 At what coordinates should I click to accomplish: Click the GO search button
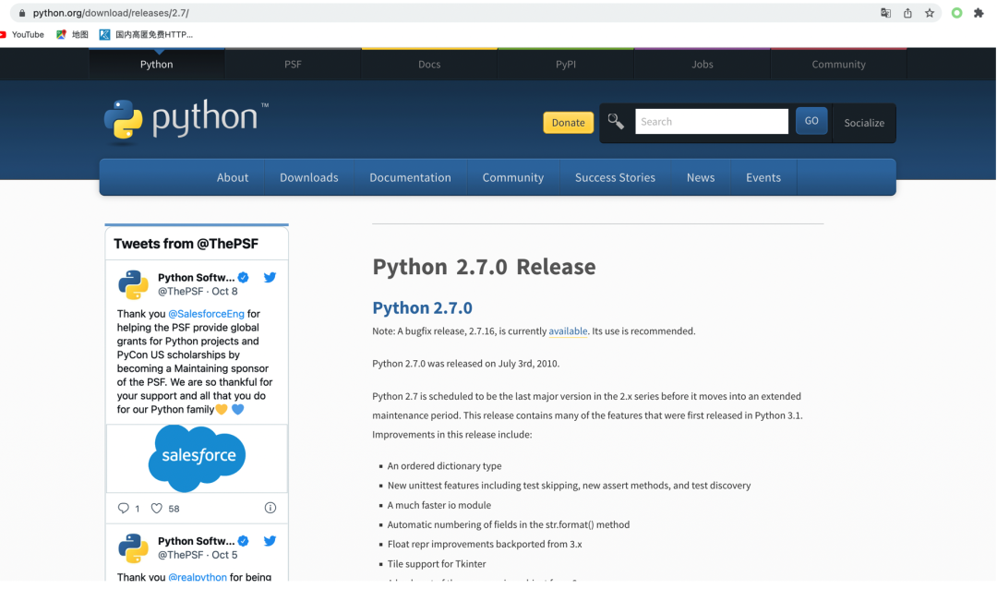811,121
